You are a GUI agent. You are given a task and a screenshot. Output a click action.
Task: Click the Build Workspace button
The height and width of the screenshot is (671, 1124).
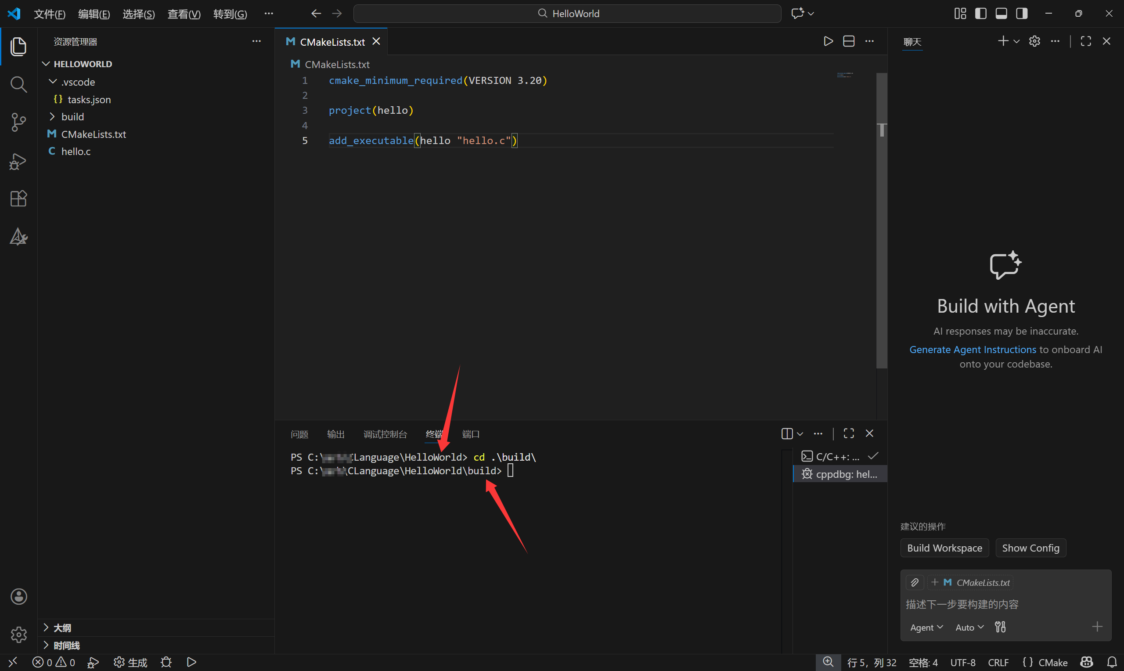tap(944, 548)
